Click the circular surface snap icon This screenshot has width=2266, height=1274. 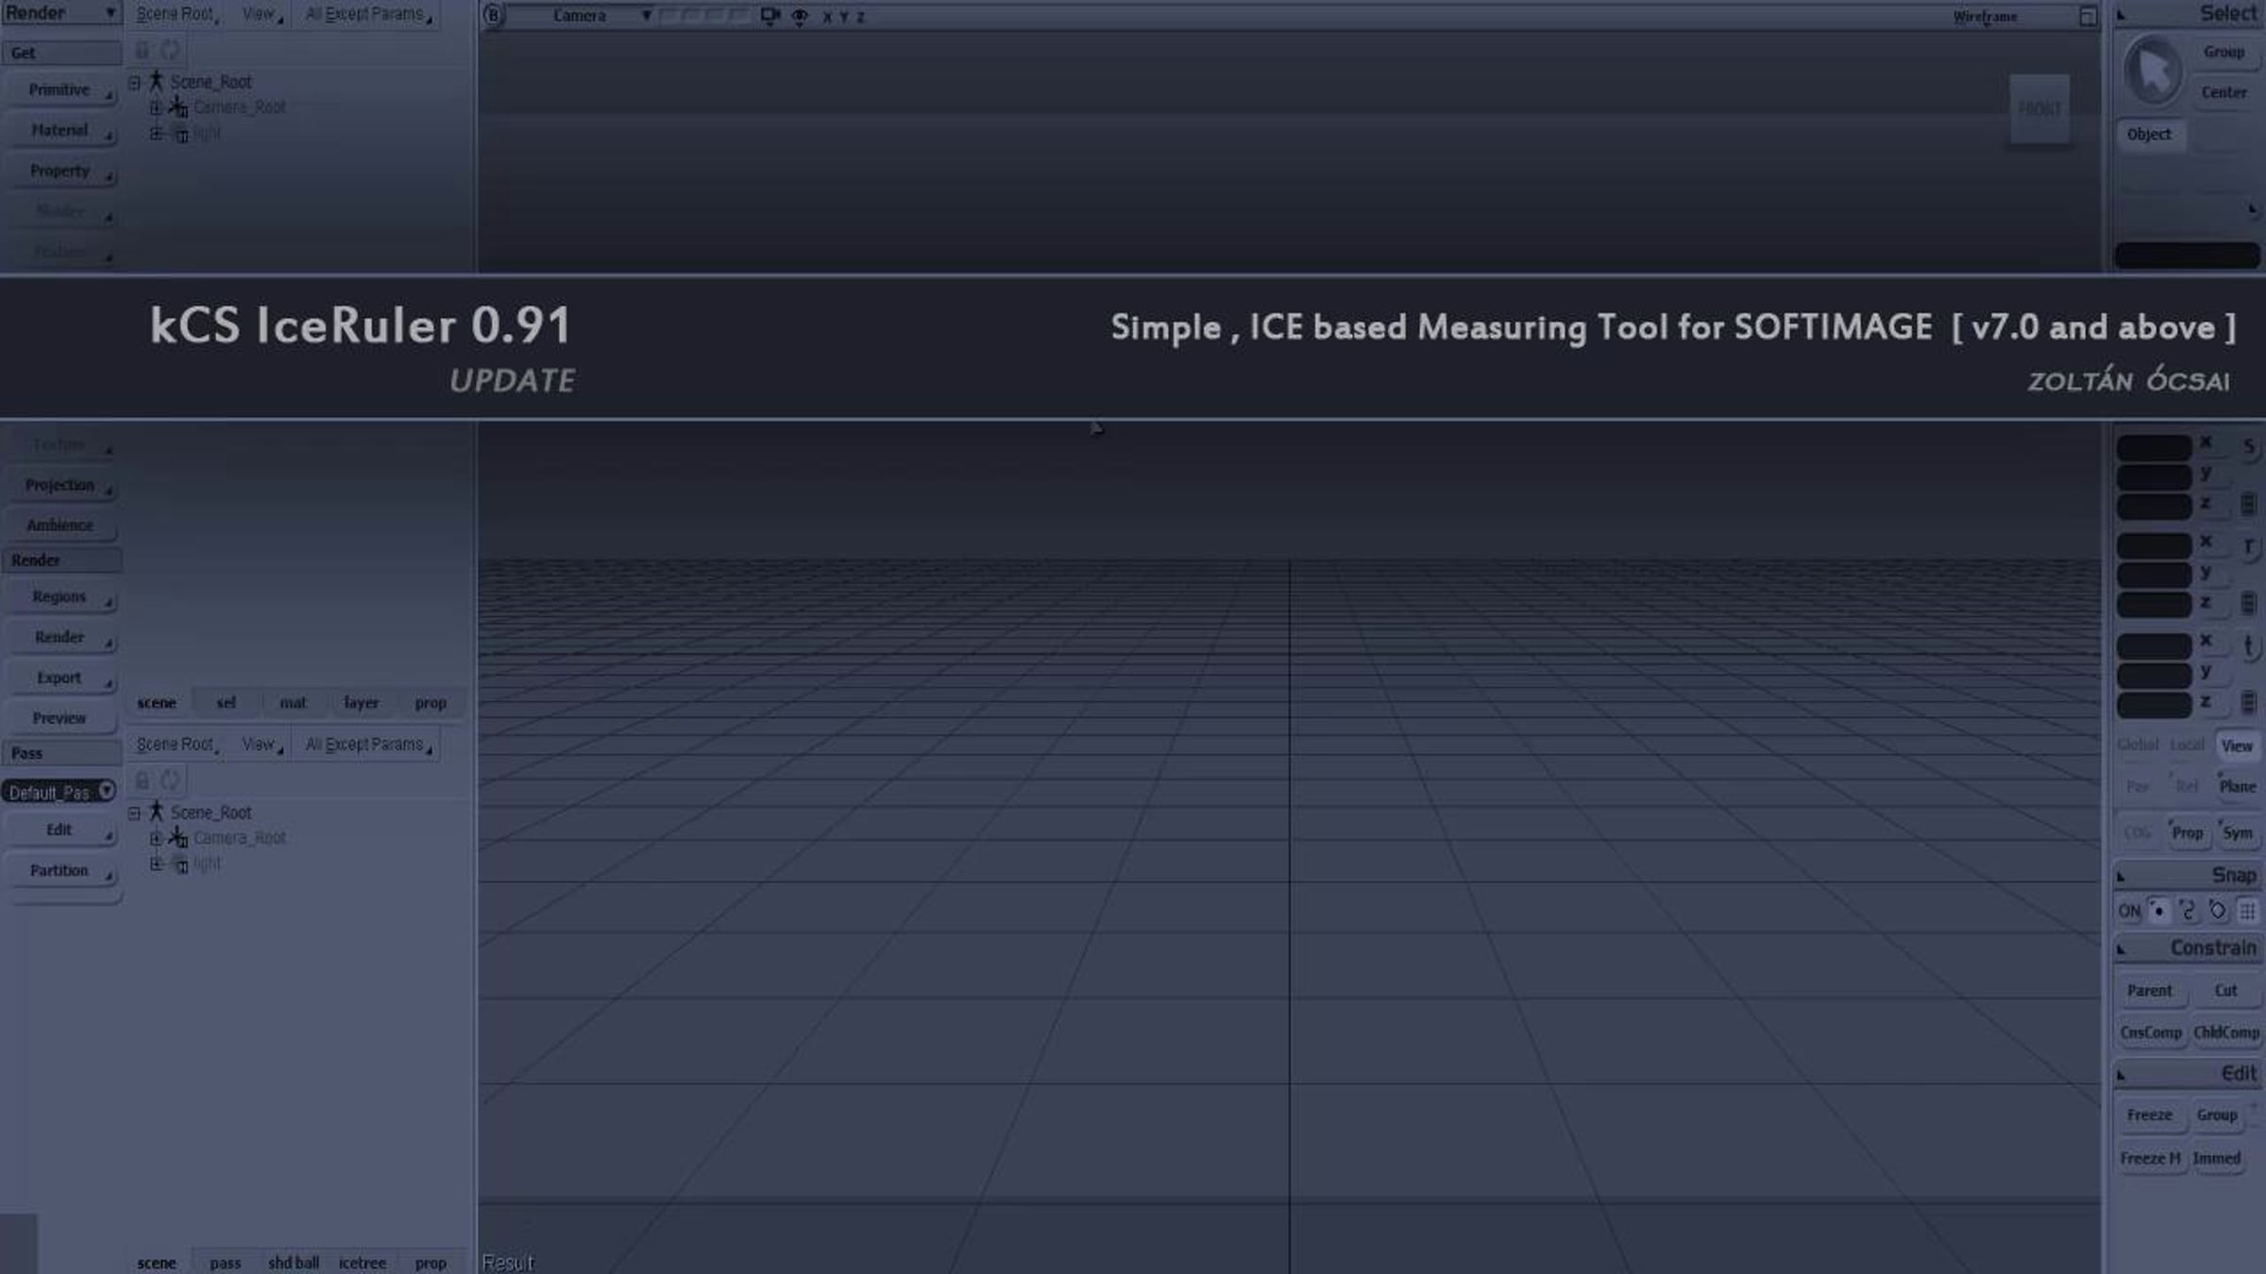click(x=2218, y=911)
